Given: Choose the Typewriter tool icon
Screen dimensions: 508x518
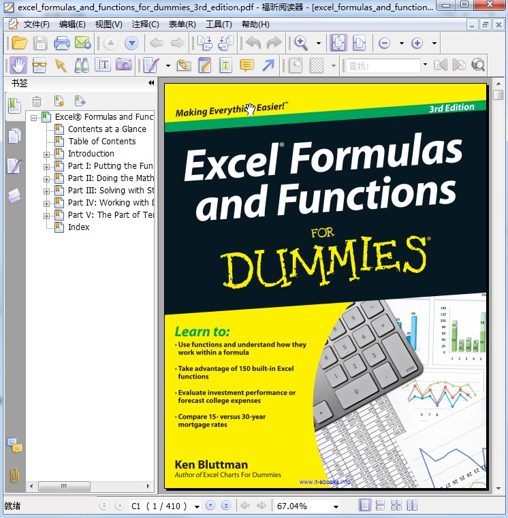Looking at the screenshot, I should (226, 65).
